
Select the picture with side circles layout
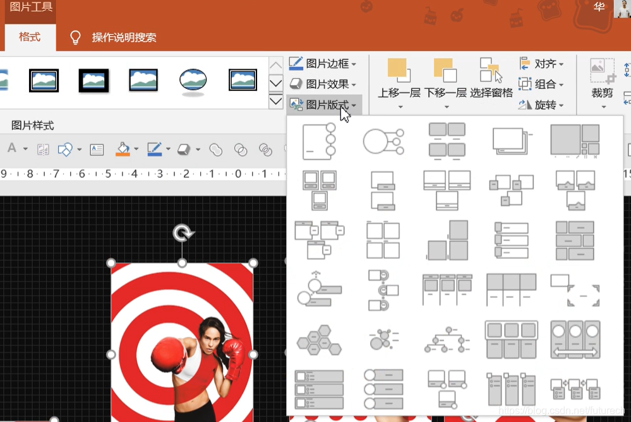click(319, 141)
